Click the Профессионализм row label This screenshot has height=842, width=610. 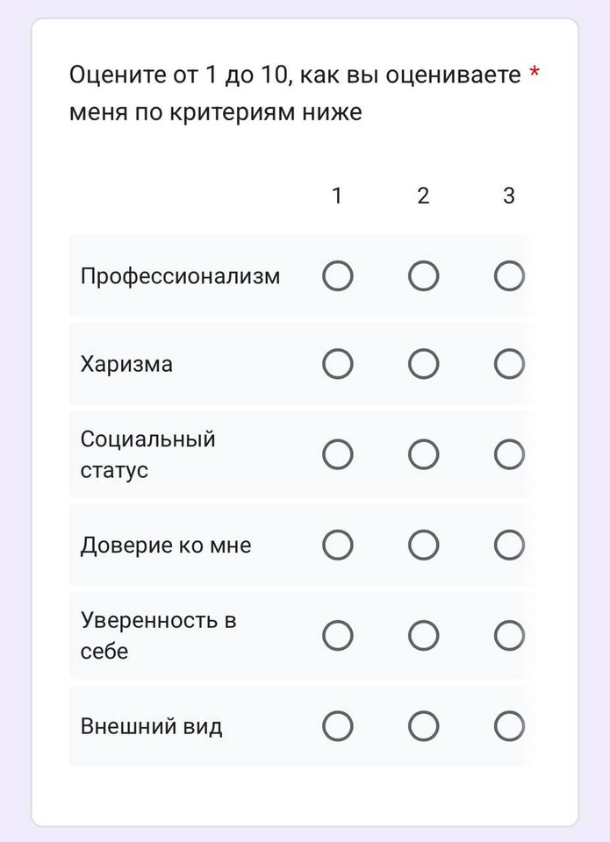tap(181, 277)
